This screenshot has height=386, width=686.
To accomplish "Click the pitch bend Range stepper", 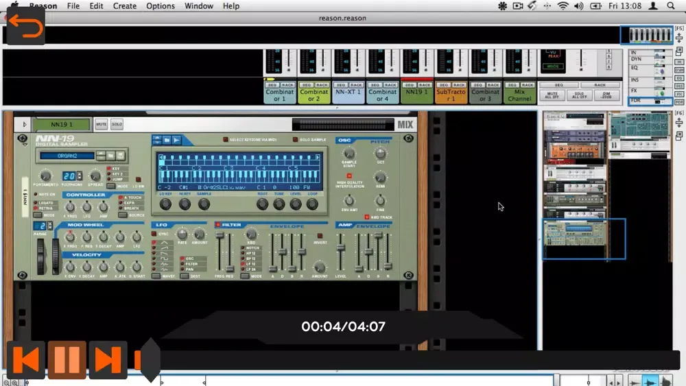I will [x=50, y=226].
